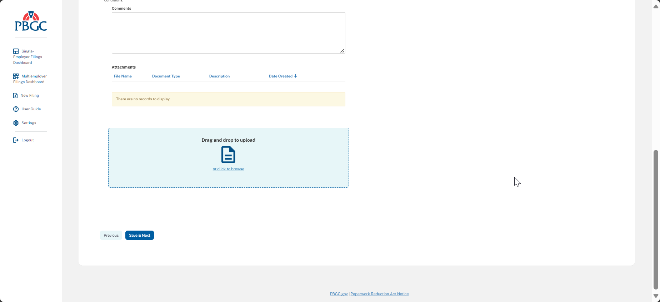Screen dimensions: 660x302
Task: Click the Previous button
Action: (111, 235)
